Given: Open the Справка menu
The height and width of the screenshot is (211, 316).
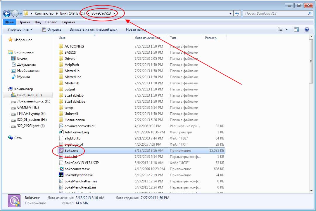Looking at the screenshot, I should [68, 22].
